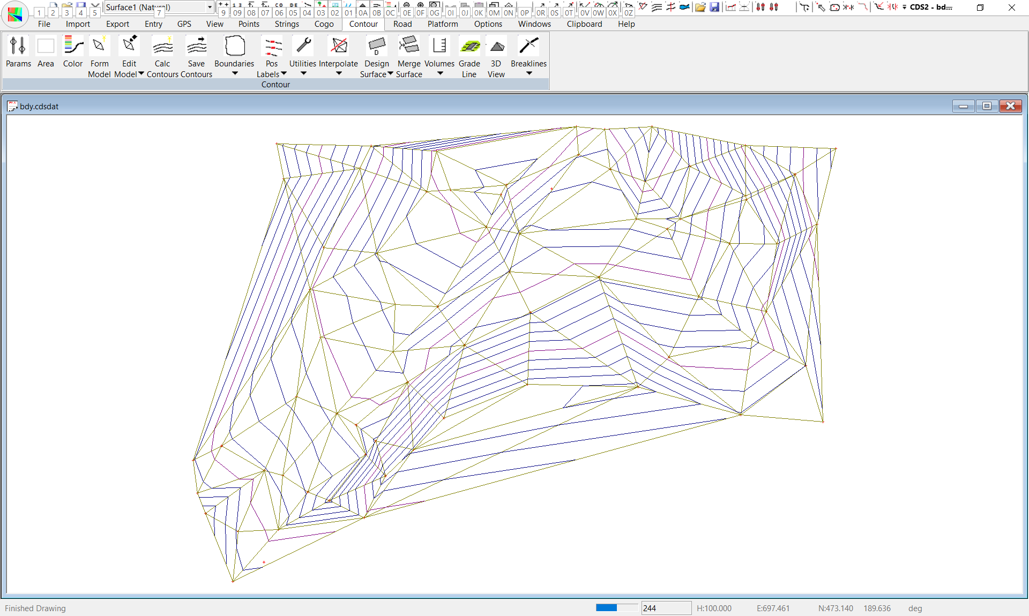Click the status bar field showing 244

pos(666,608)
